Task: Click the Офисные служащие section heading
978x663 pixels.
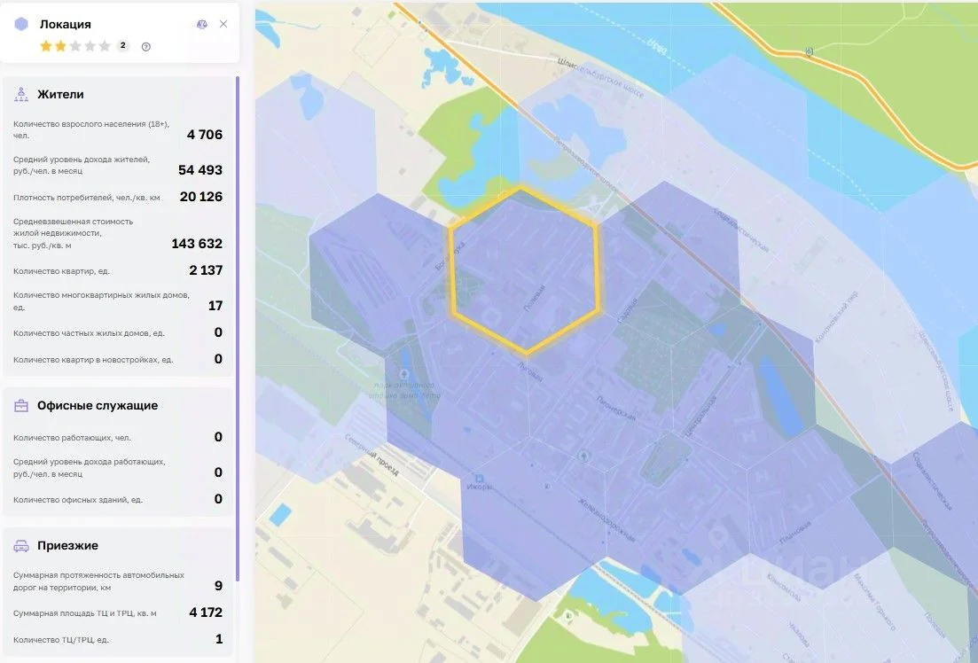Action: [x=98, y=405]
